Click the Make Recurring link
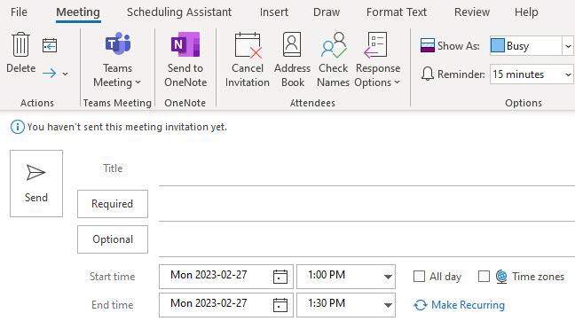 tap(468, 305)
